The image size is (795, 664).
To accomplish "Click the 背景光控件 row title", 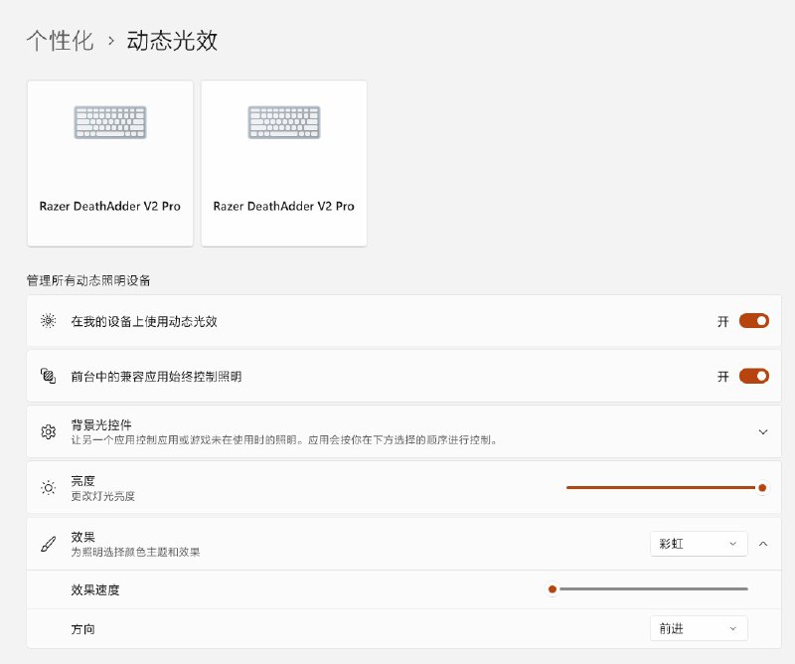I will click(x=101, y=424).
